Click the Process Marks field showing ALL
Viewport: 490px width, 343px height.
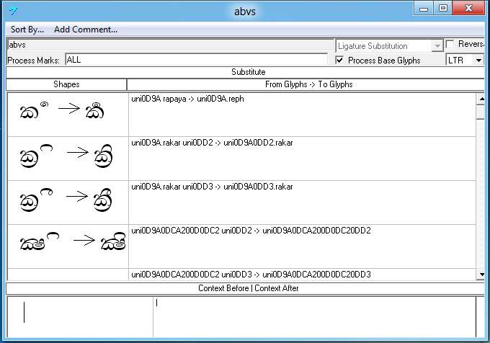[x=196, y=59]
